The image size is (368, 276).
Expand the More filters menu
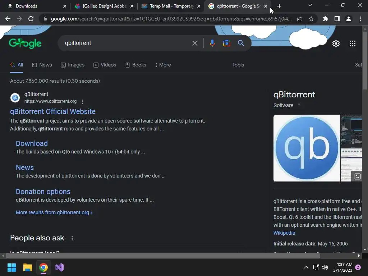(x=163, y=65)
